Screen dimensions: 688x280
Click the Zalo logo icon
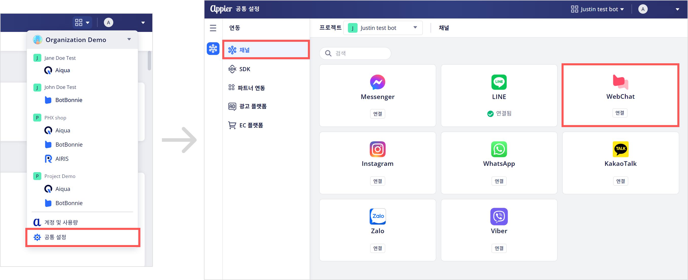click(378, 216)
